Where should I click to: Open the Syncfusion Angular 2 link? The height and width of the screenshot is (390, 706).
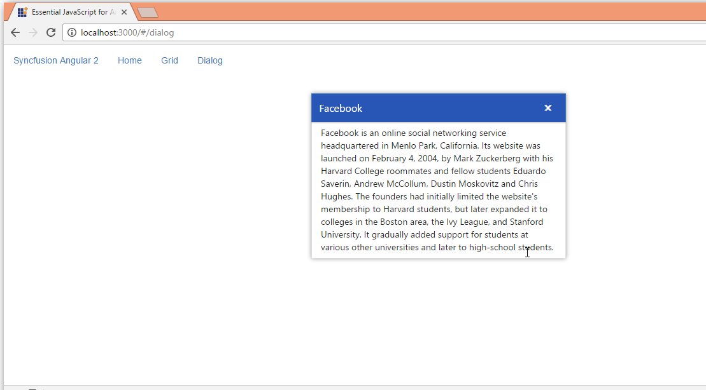pyautogui.click(x=56, y=60)
